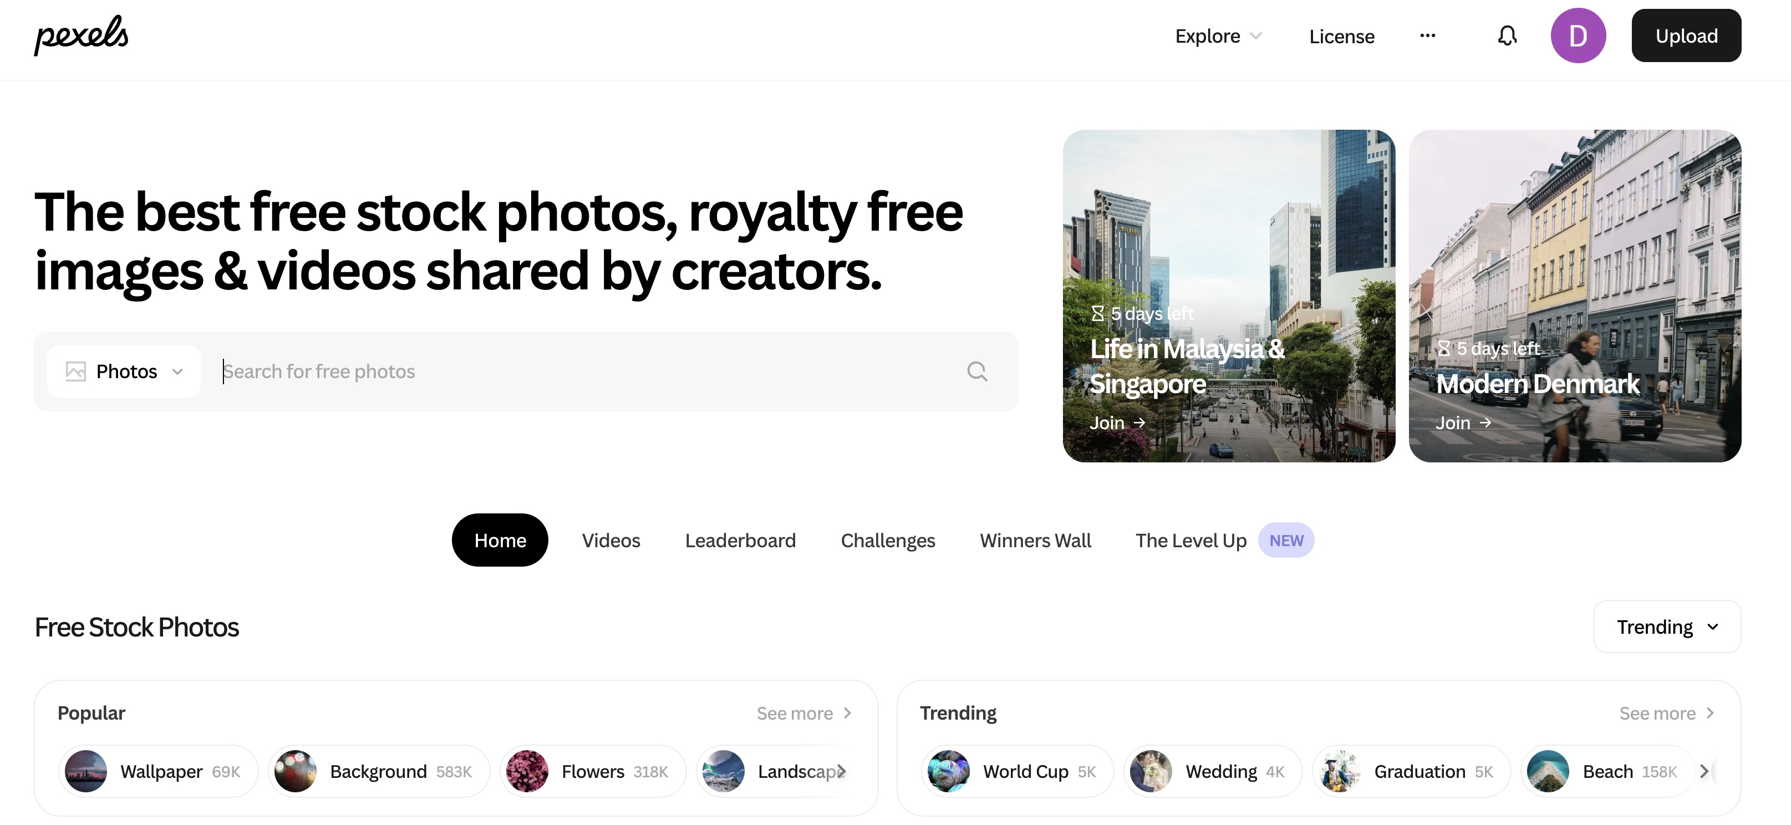Click the Flowers tag circular image
Image resolution: width=1791 pixels, height=825 pixels.
click(527, 771)
